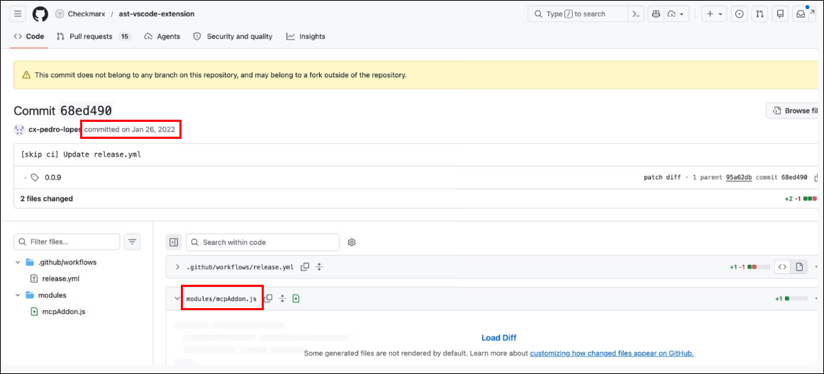824x374 pixels.
Task: Open Copilot chat icon
Action: click(x=656, y=14)
